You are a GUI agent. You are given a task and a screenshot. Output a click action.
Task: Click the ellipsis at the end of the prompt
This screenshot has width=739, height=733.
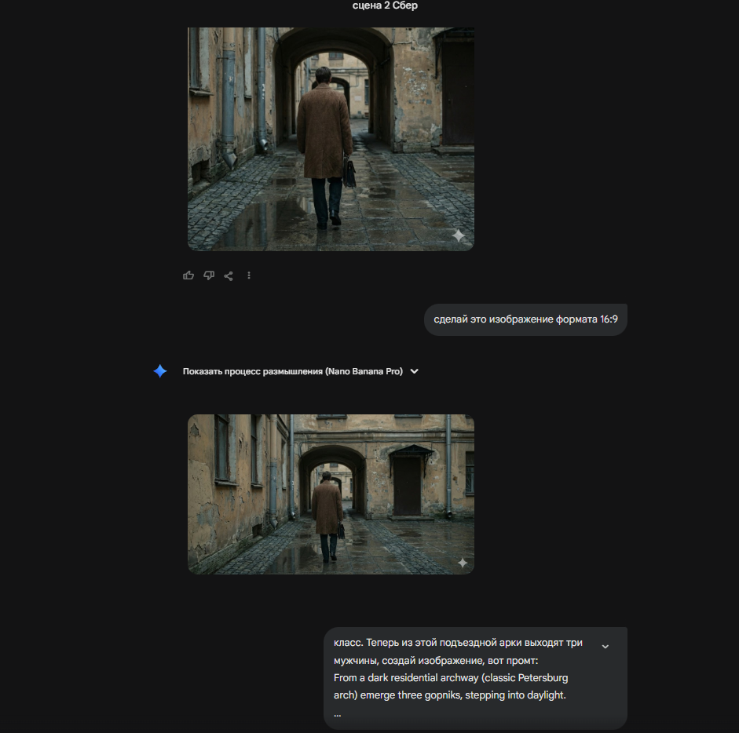click(338, 713)
